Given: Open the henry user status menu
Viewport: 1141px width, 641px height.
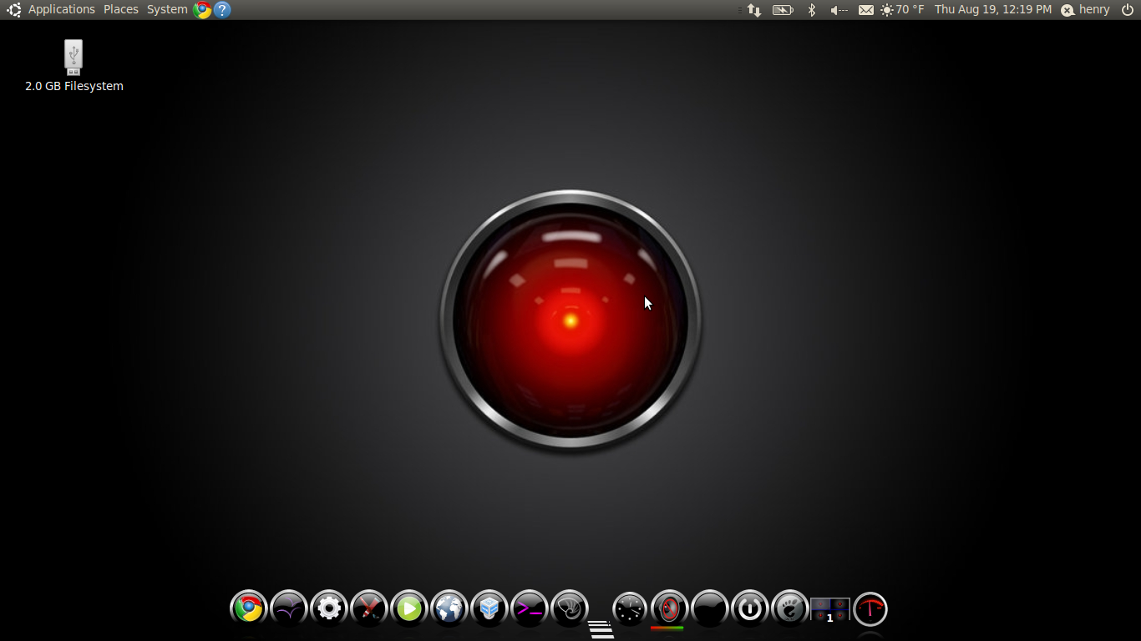Looking at the screenshot, I should pyautogui.click(x=1085, y=10).
